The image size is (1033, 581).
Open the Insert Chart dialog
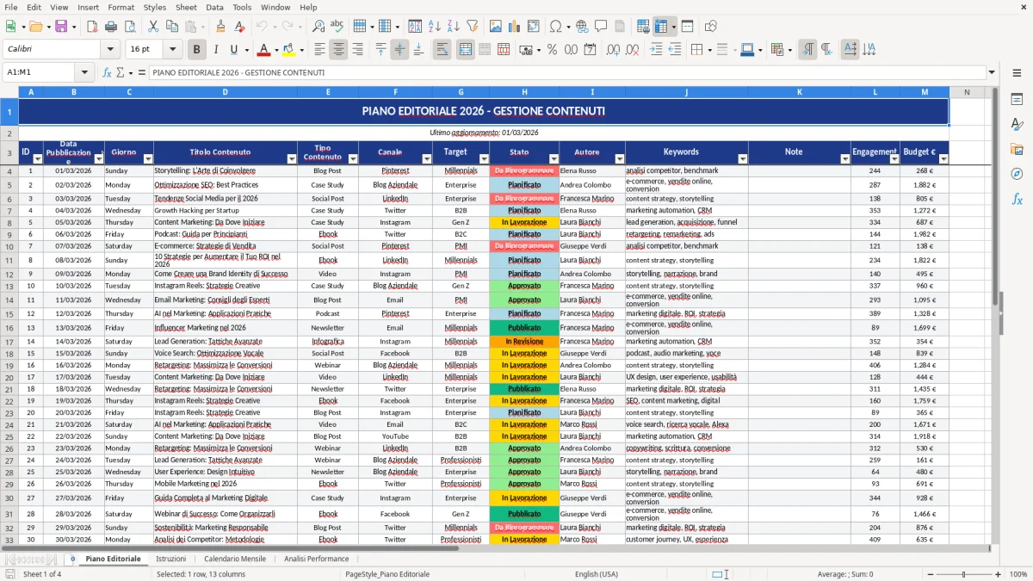point(512,26)
